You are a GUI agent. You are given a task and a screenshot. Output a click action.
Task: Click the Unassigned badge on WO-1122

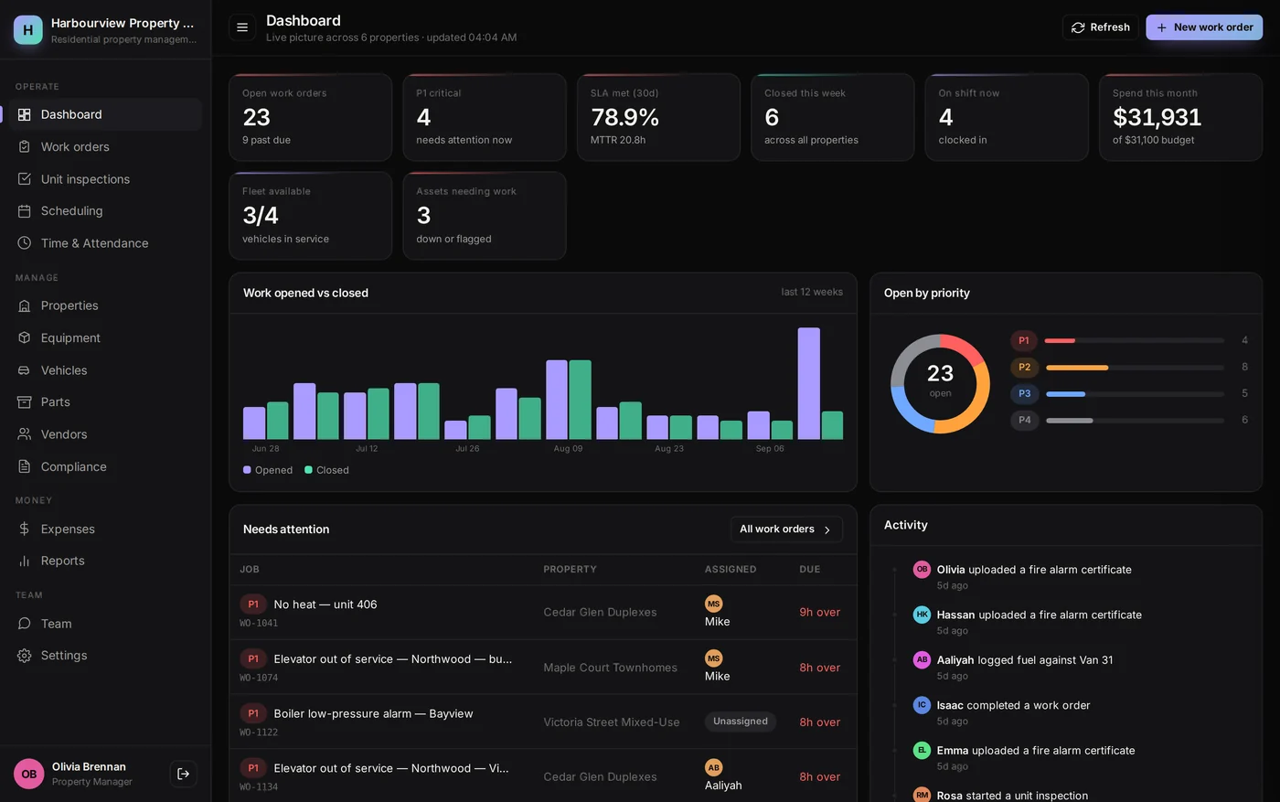pyautogui.click(x=741, y=722)
